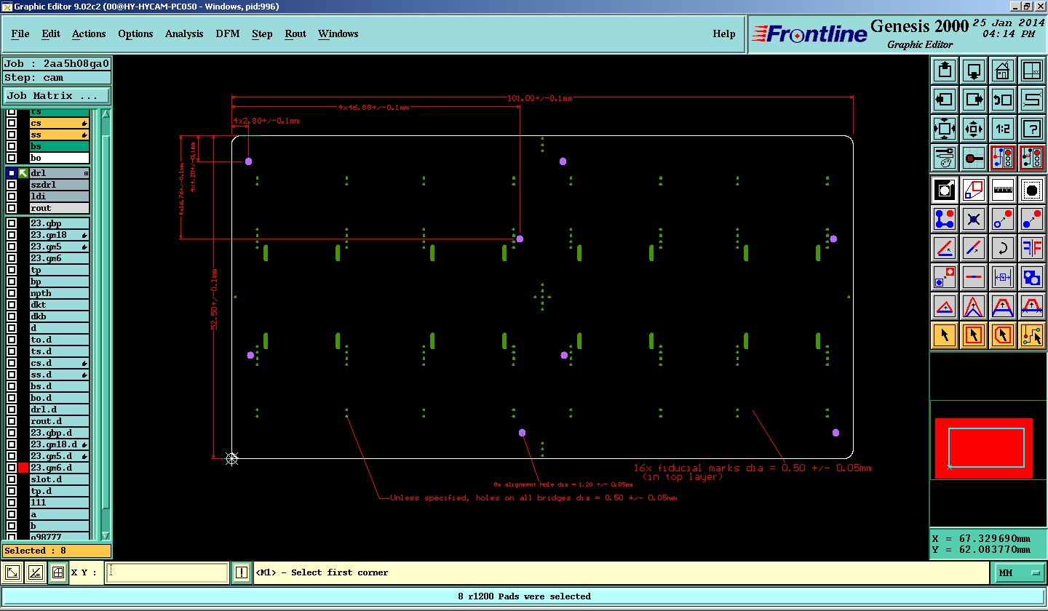Open the Windows menu
The width and height of the screenshot is (1048, 611).
(x=338, y=33)
